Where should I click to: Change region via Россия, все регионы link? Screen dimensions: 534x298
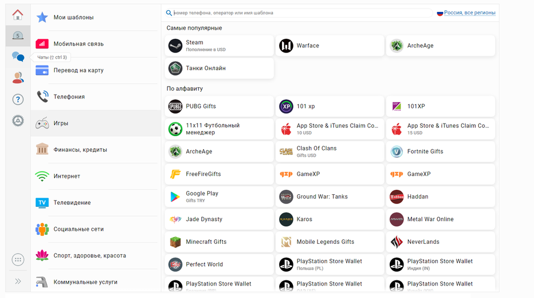(x=469, y=13)
